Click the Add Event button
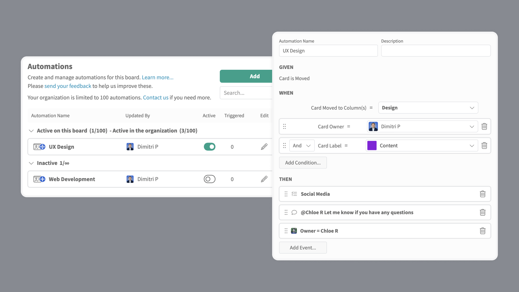 (303, 248)
